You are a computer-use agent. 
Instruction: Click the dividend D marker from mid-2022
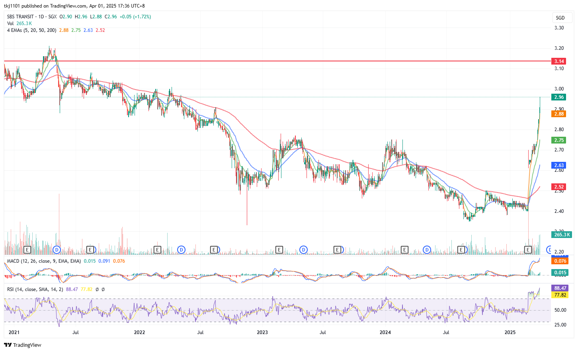[x=182, y=250]
